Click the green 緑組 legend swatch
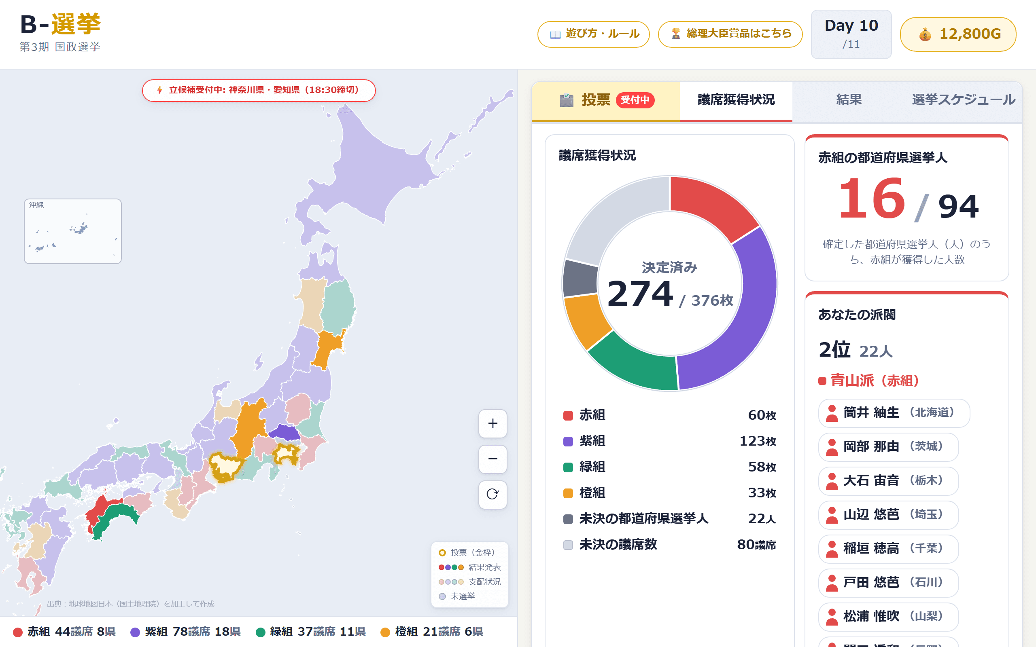Image resolution: width=1036 pixels, height=647 pixels. 568,467
